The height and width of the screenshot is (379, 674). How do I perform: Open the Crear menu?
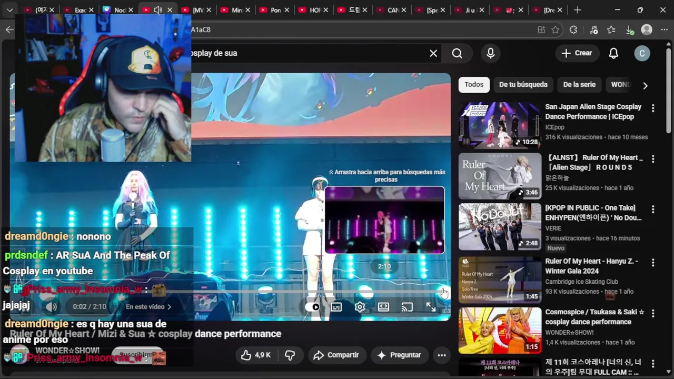point(577,53)
